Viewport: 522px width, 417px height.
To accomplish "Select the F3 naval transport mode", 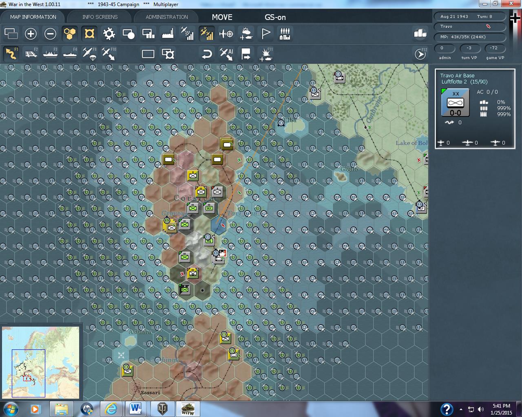I will pos(50,54).
